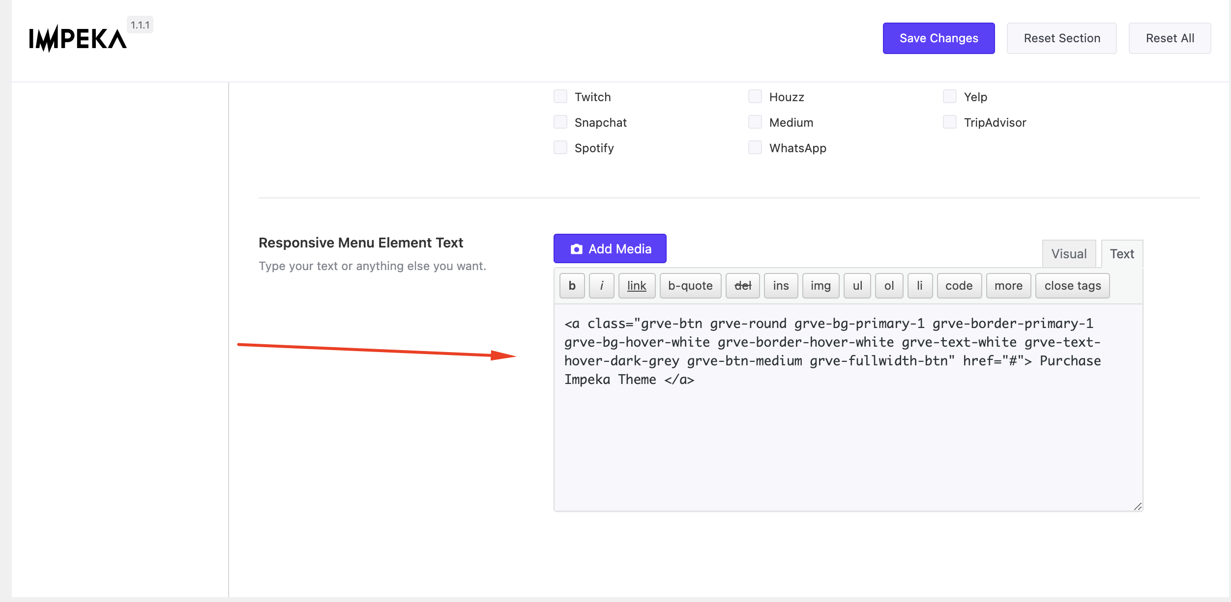The height and width of the screenshot is (602, 1231).
Task: Click the code quicktag button
Action: pos(959,286)
